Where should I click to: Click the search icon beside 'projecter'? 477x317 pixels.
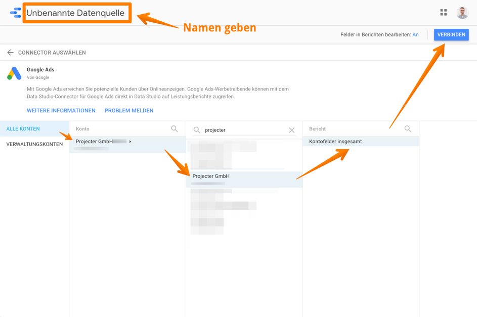[197, 130]
